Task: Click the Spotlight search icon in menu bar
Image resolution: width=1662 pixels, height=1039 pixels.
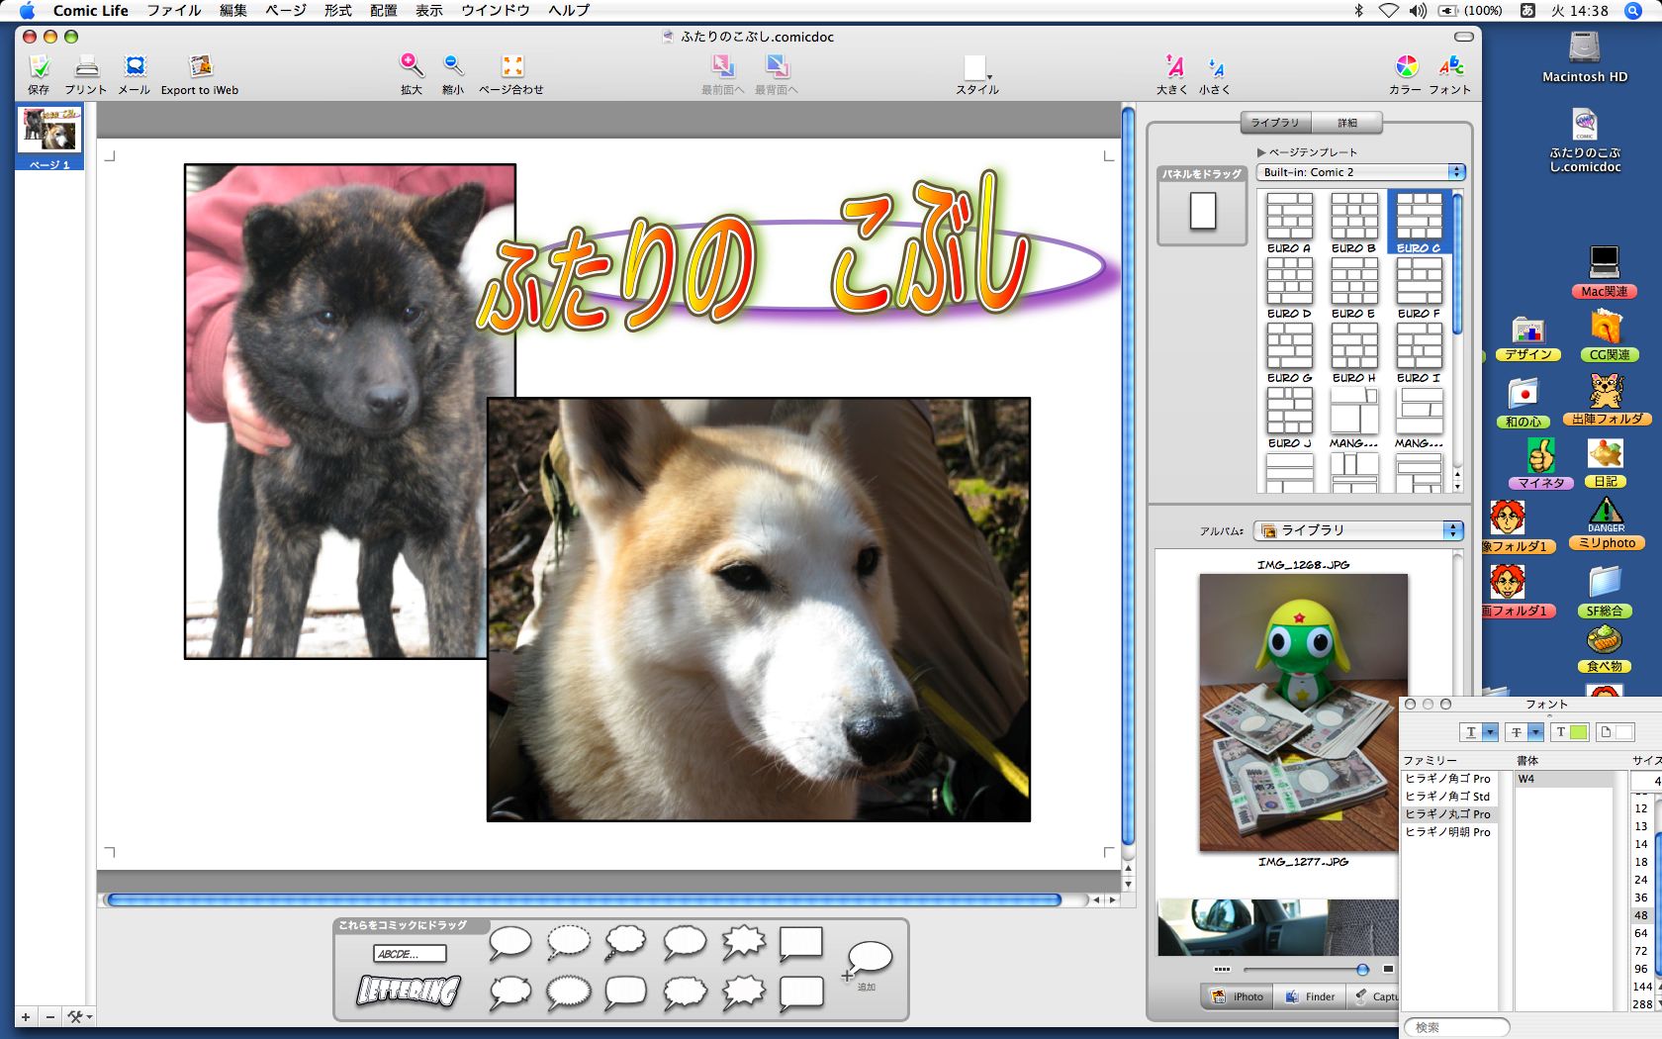Action: pos(1632,11)
